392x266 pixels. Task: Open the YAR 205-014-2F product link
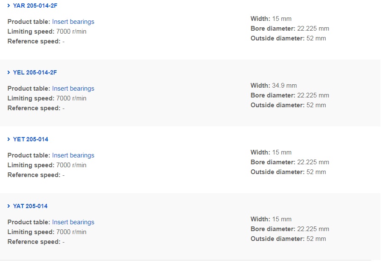coord(35,6)
